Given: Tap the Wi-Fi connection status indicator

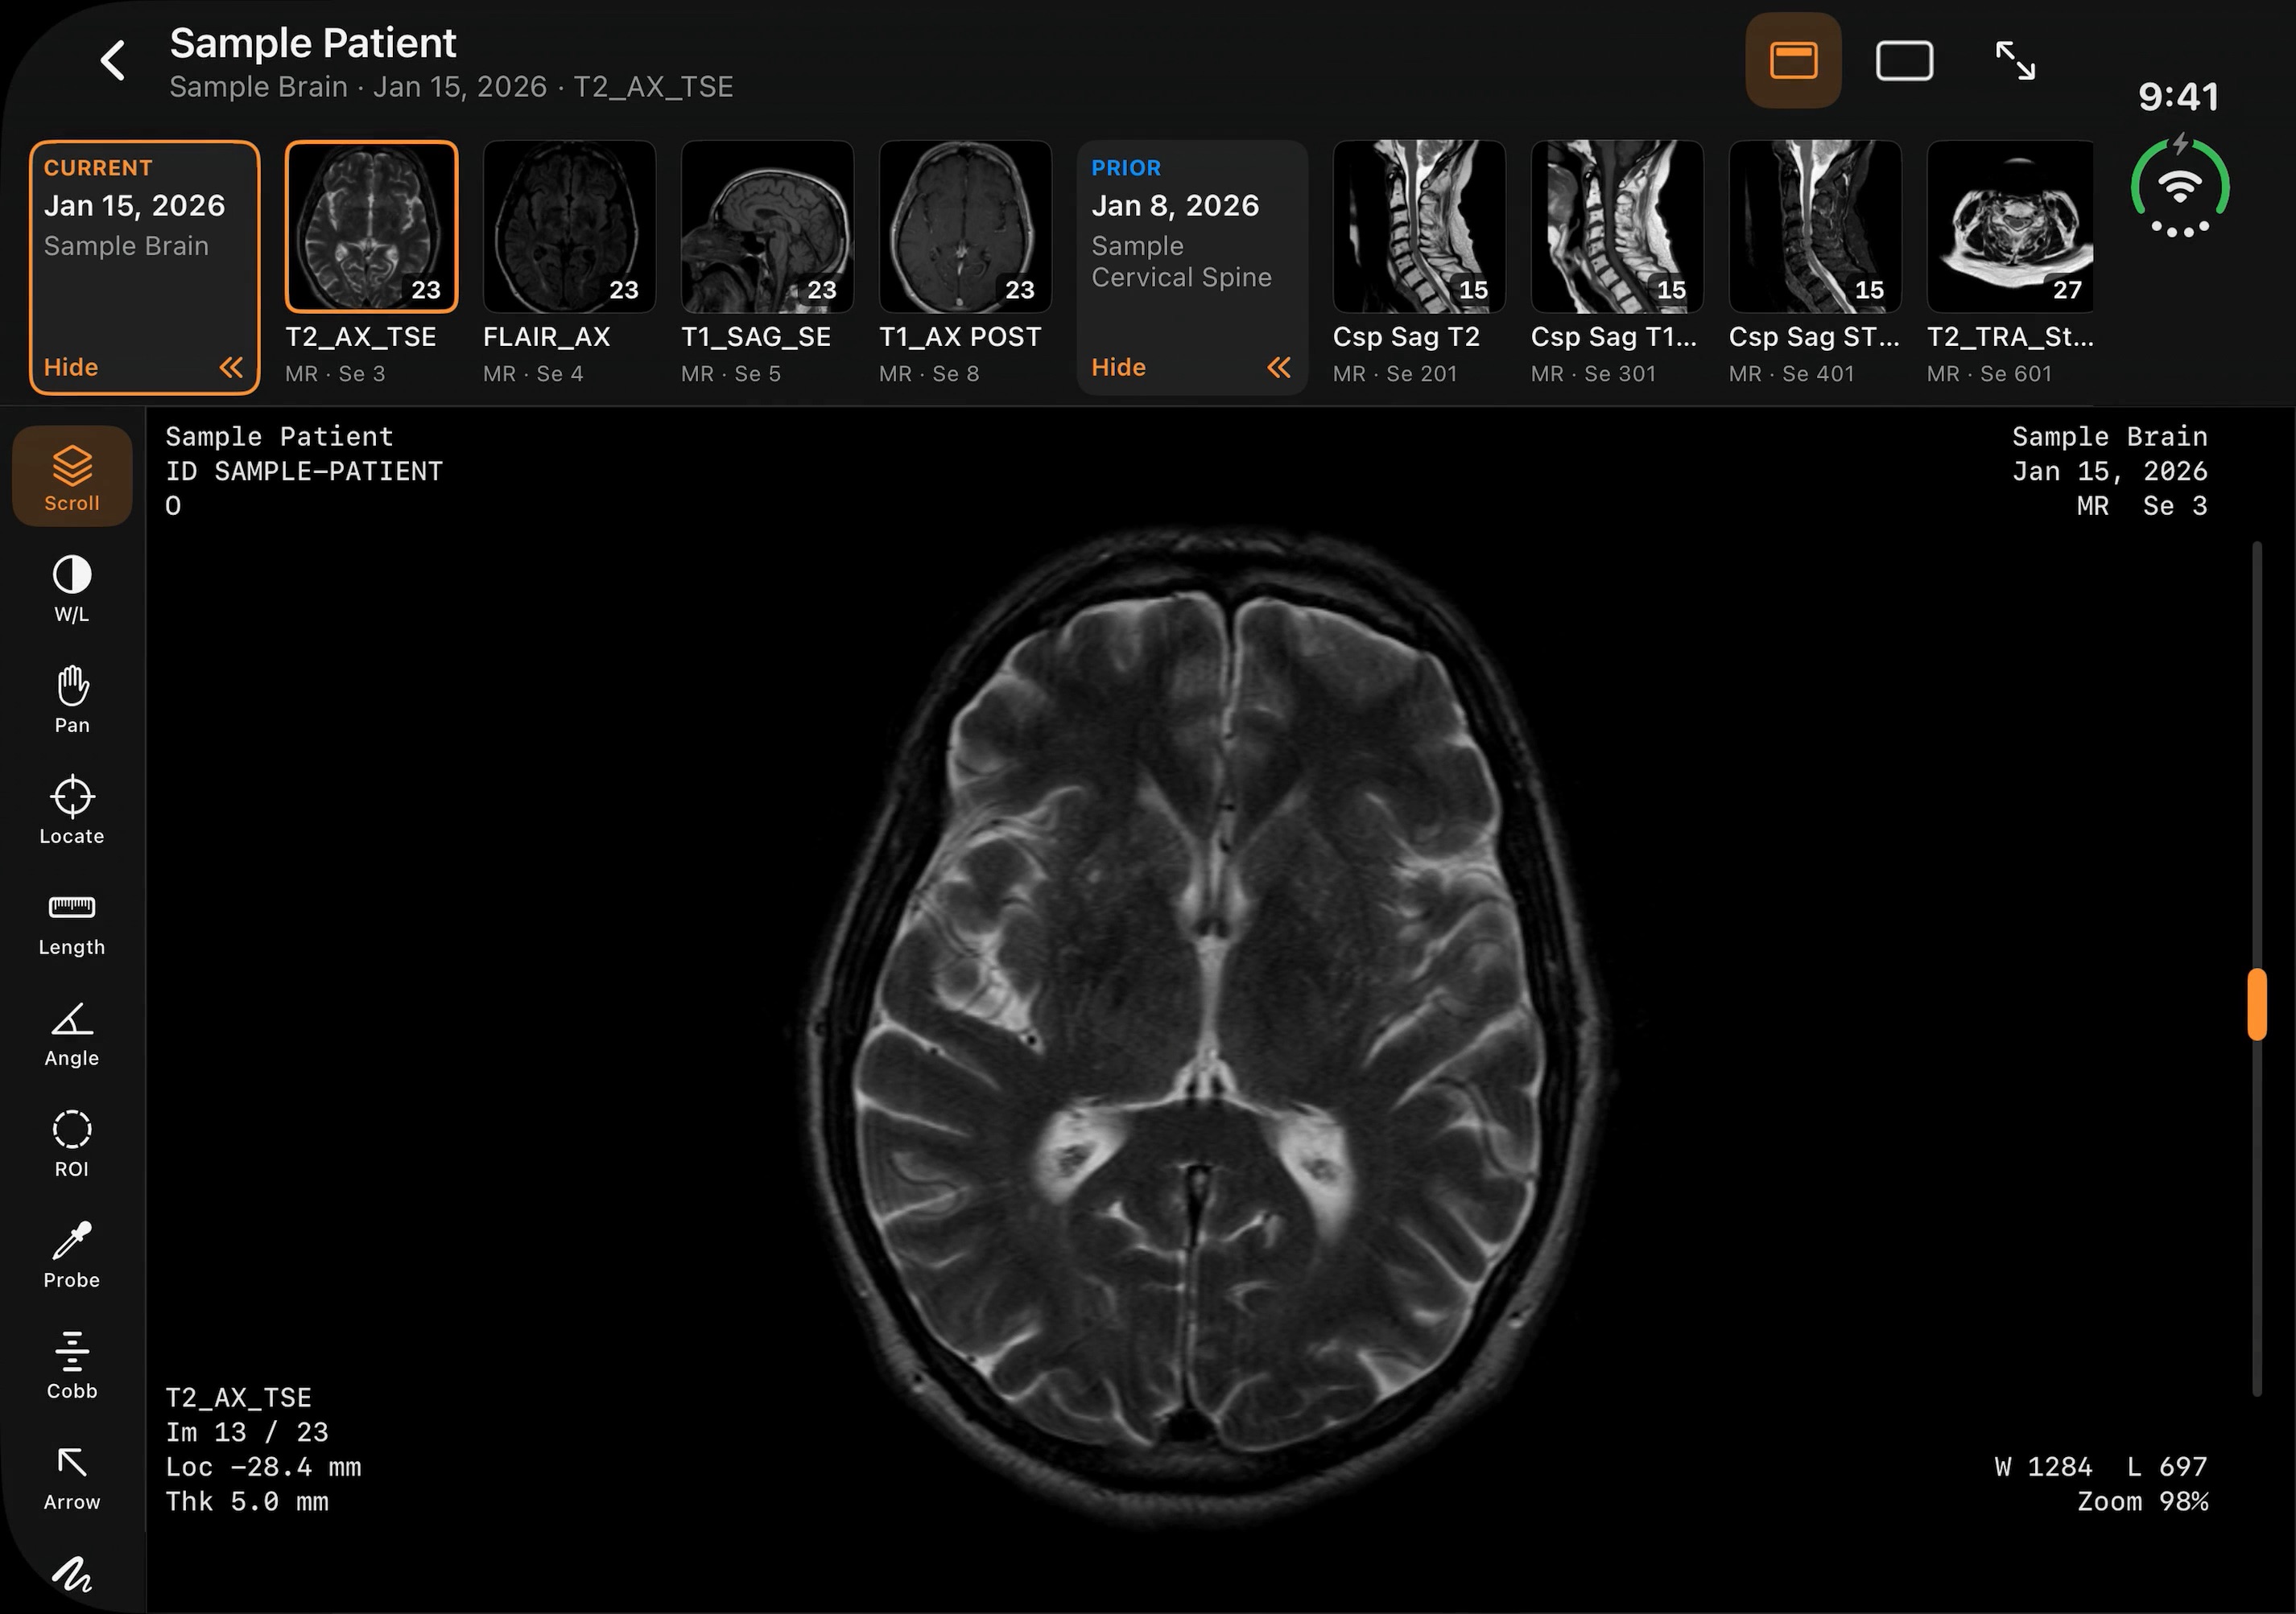Looking at the screenshot, I should (x=2180, y=187).
